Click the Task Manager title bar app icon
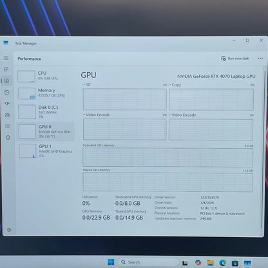The image size is (268, 268). point(6,43)
